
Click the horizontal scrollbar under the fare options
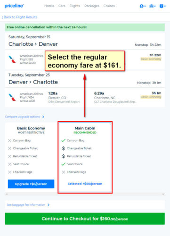tap(85, 194)
